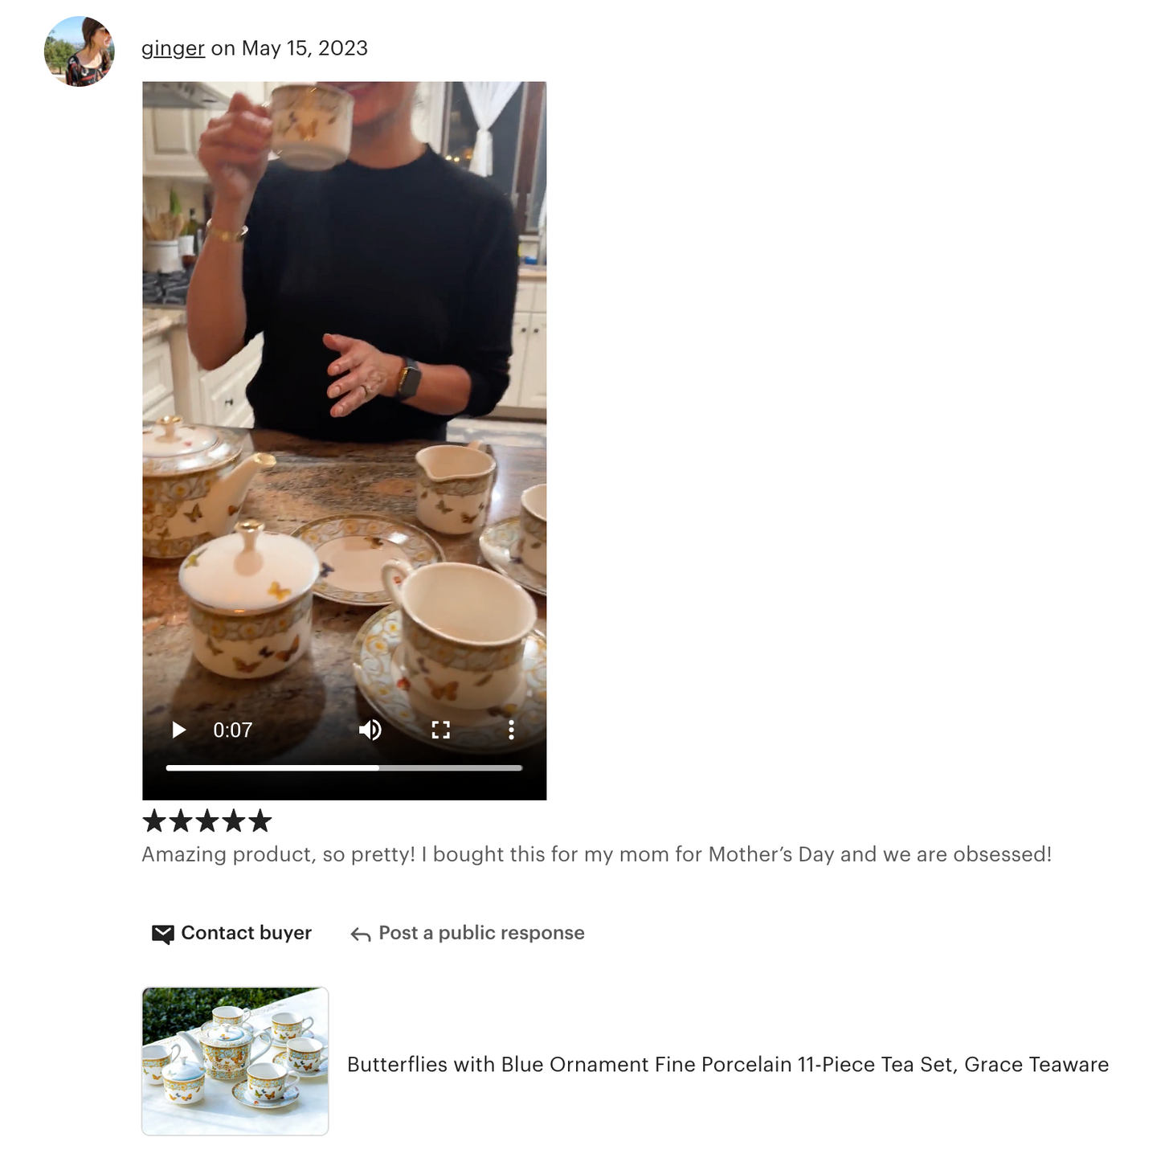The width and height of the screenshot is (1161, 1170).
Task: Play the review video
Action: point(178,730)
